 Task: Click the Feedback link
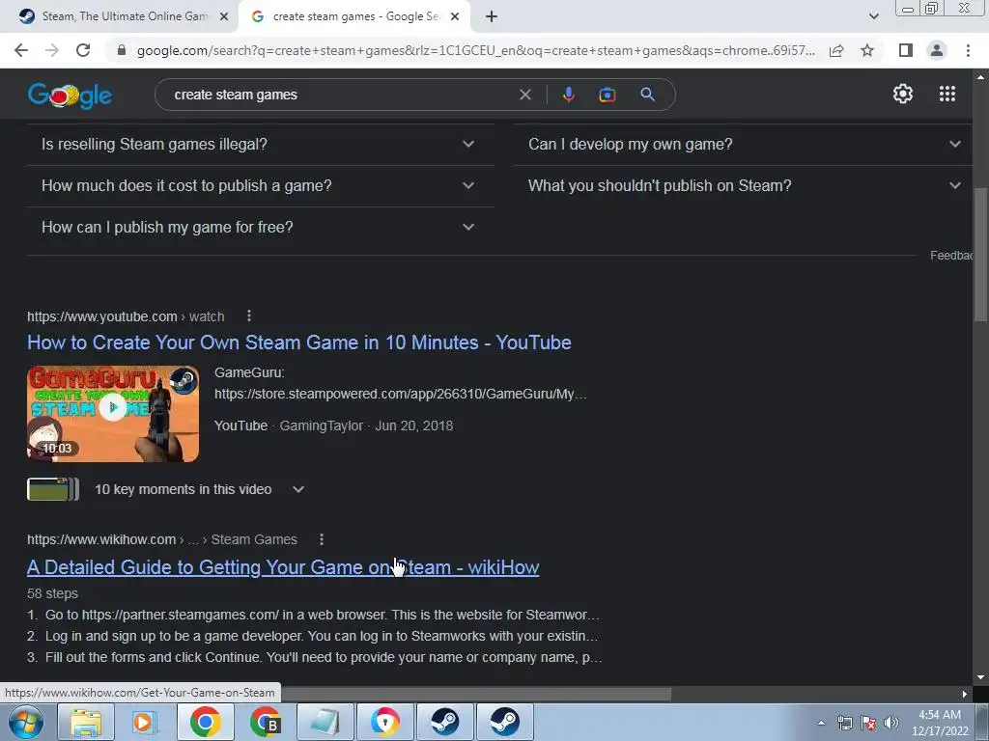[950, 255]
